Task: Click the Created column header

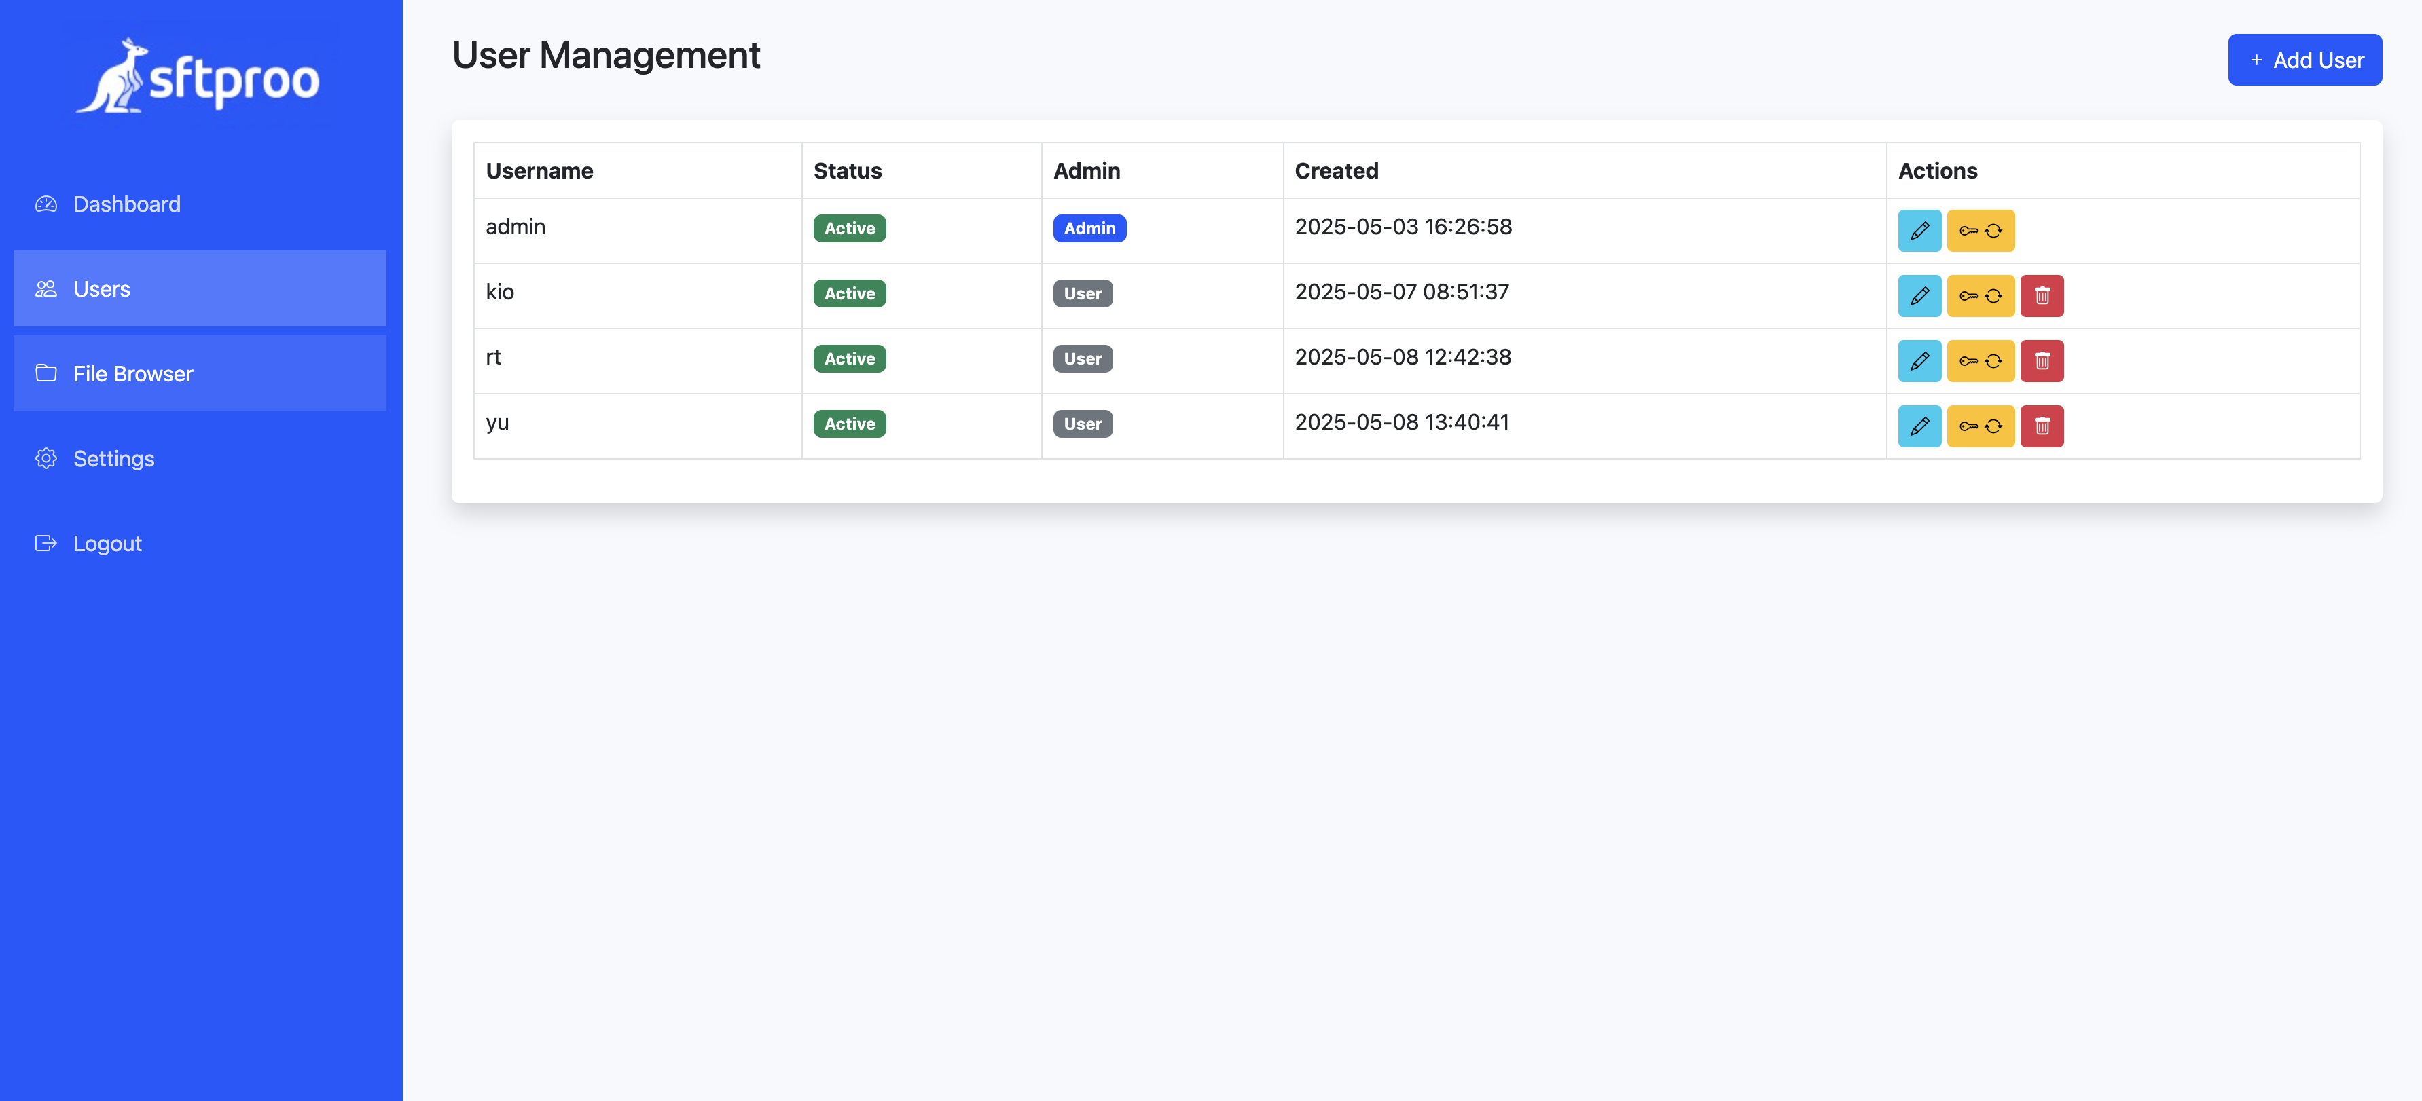Action: click(1336, 170)
